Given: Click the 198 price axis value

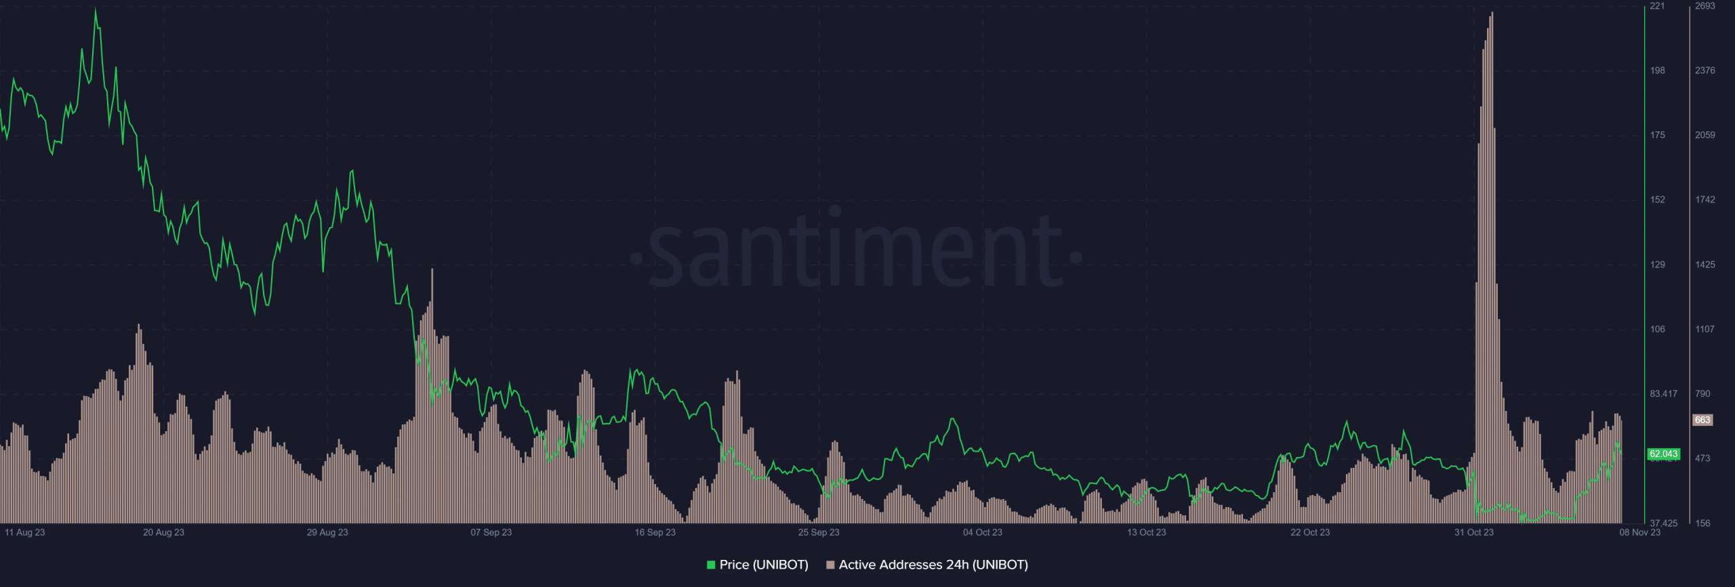Looking at the screenshot, I should point(1658,70).
